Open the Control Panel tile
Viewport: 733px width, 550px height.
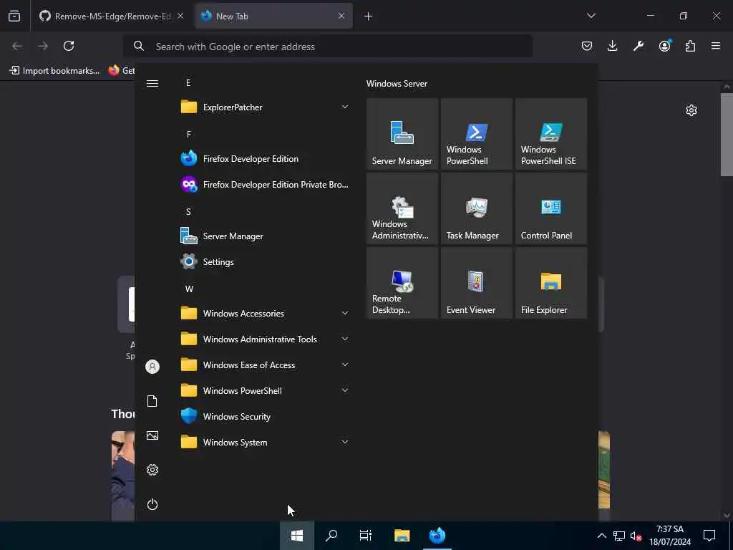click(x=550, y=208)
